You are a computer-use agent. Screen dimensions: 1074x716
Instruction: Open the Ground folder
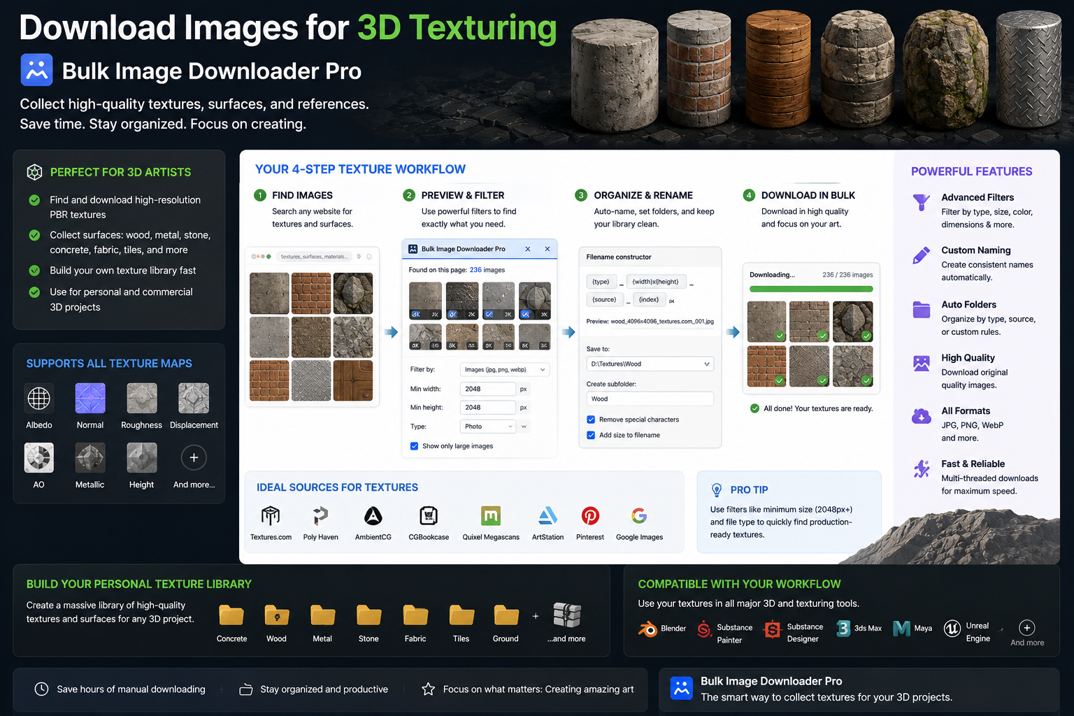[506, 615]
